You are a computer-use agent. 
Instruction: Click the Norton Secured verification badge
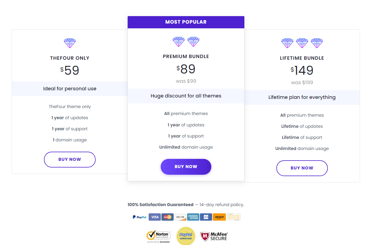pyautogui.click(x=159, y=236)
